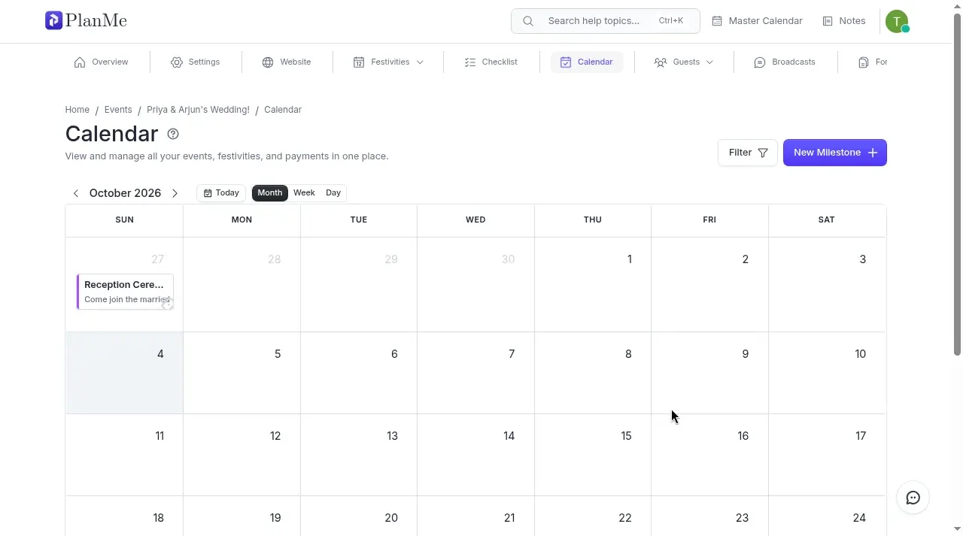Expand the Festivities dropdown

(388, 62)
